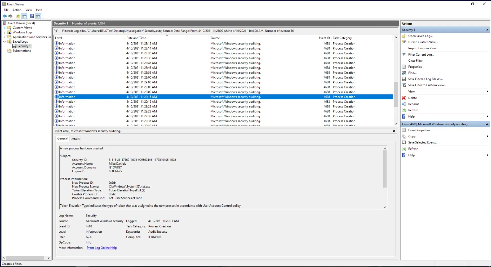
Task: Open the View menu in menu bar
Action: coord(29,10)
